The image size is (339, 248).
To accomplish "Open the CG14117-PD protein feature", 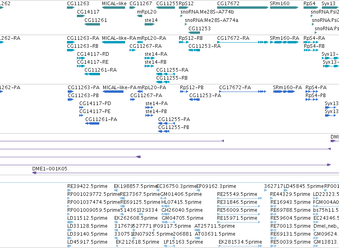I will tap(81, 107).
